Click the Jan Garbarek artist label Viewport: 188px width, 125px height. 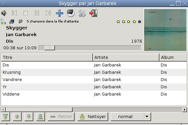21,34
